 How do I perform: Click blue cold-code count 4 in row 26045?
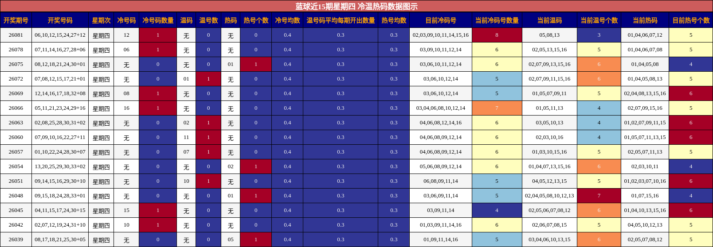pos(497,210)
